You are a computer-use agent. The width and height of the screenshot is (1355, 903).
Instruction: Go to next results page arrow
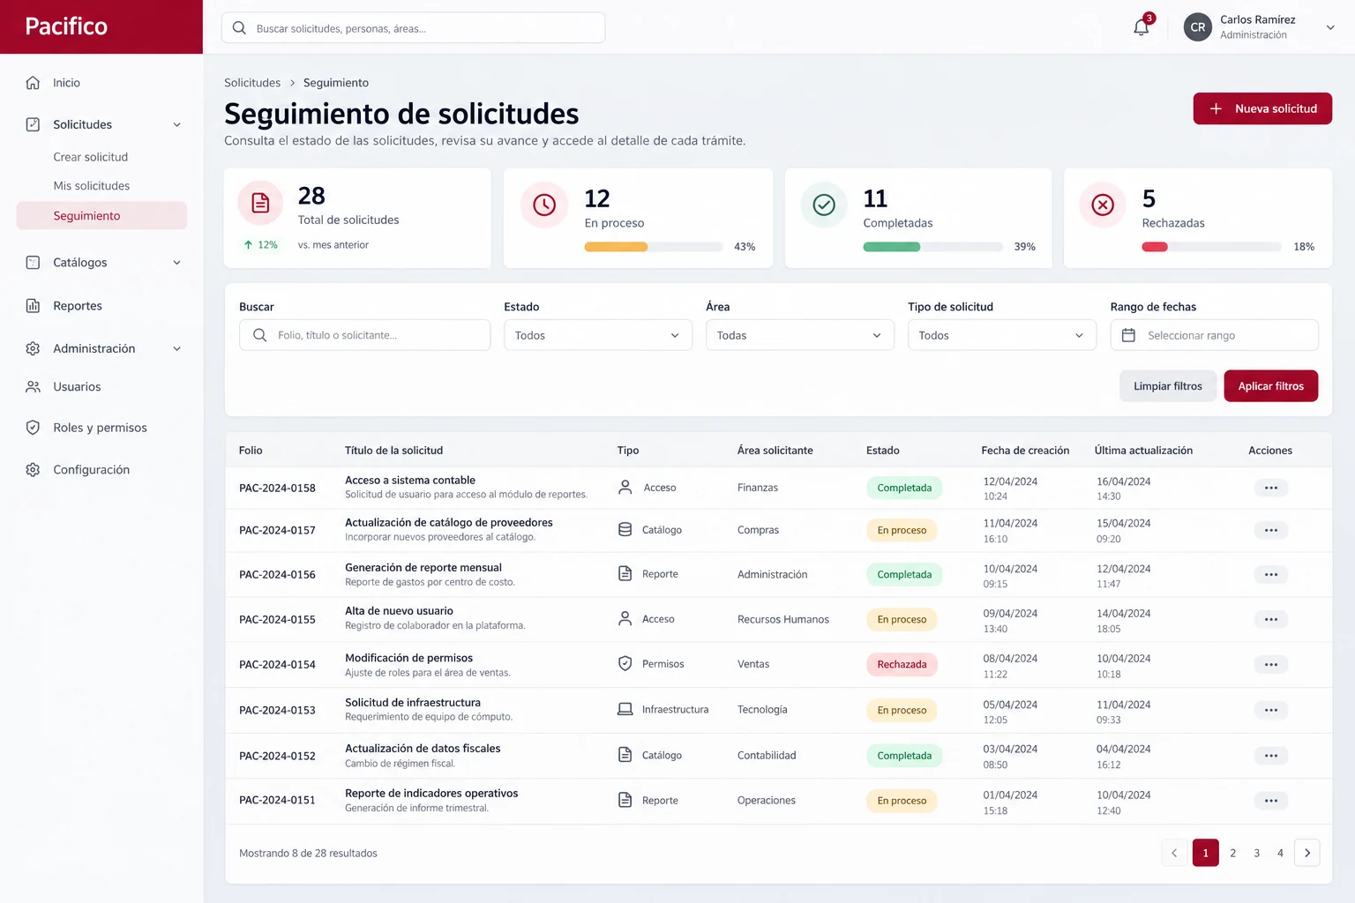1306,853
